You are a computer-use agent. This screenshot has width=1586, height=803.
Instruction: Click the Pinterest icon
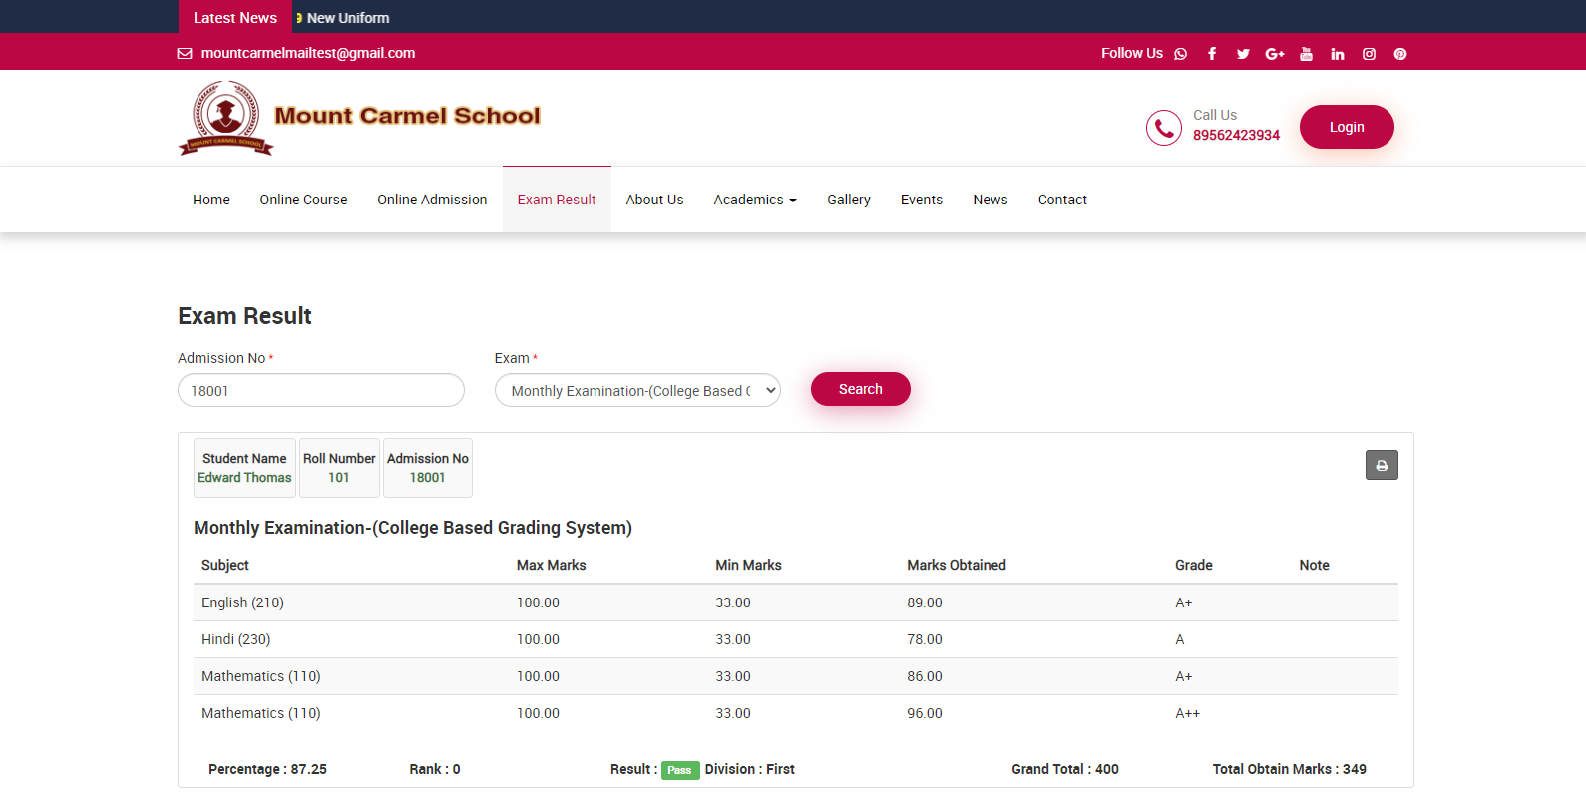[1400, 54]
